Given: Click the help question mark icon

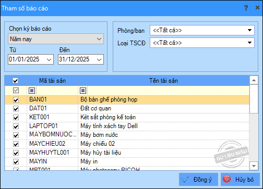Looking at the screenshot, I should (x=246, y=8).
